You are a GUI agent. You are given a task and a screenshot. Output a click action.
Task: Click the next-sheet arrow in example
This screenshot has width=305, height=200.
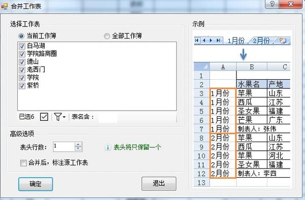211,41
